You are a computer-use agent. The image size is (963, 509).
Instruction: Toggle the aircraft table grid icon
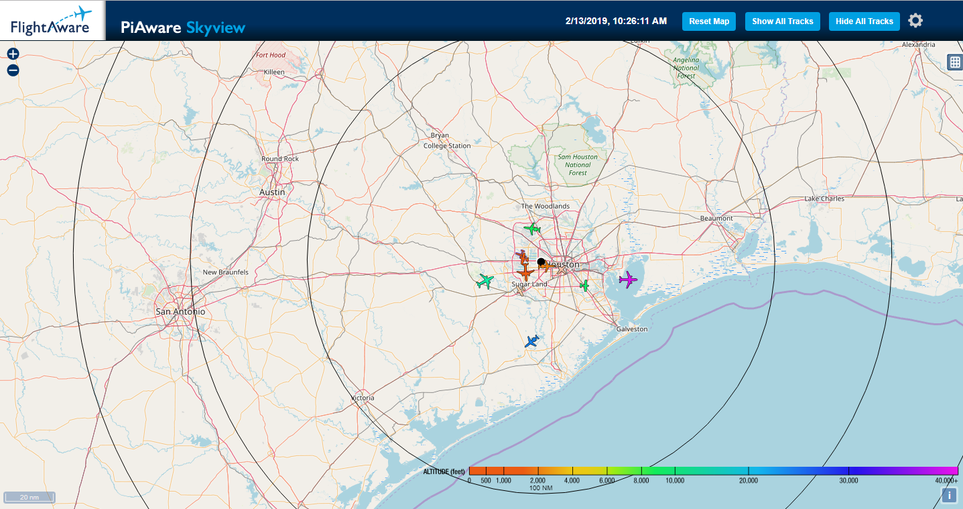[955, 62]
